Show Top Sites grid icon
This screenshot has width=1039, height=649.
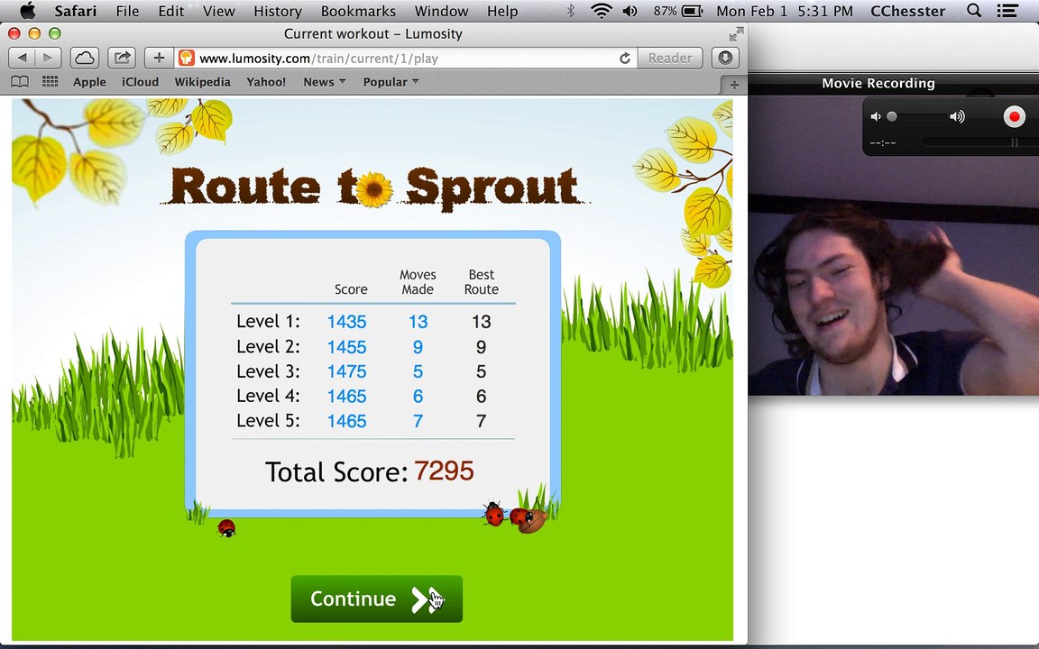point(50,82)
